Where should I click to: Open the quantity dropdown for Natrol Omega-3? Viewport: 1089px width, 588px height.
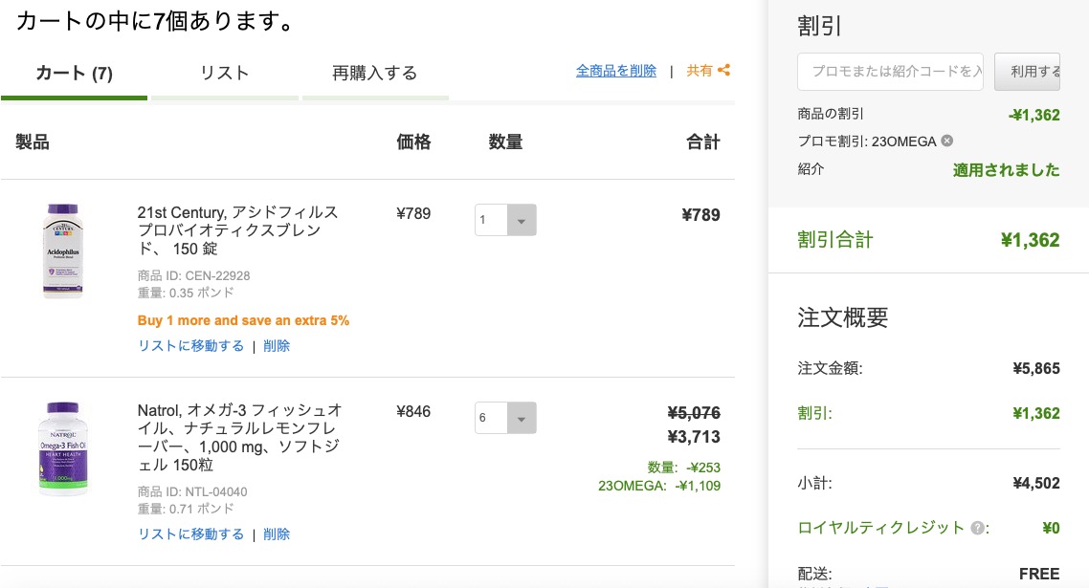click(x=505, y=418)
